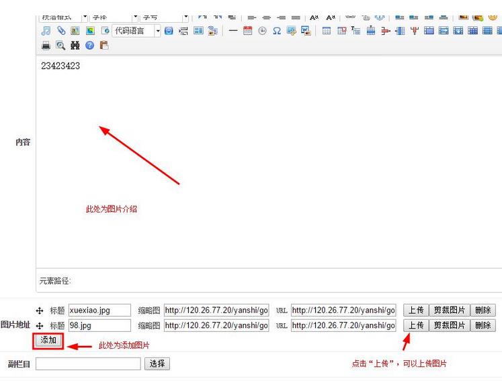Click the paperclip attachment icon
Screen dimensions: 502x381
pyautogui.click(x=60, y=31)
